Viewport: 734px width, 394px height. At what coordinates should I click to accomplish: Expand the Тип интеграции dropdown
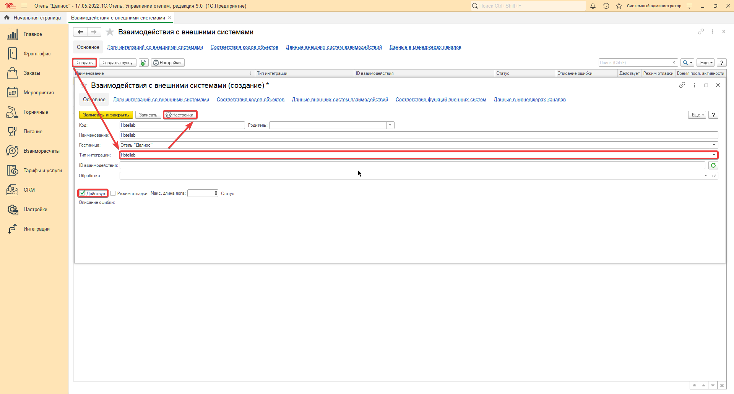tap(714, 155)
